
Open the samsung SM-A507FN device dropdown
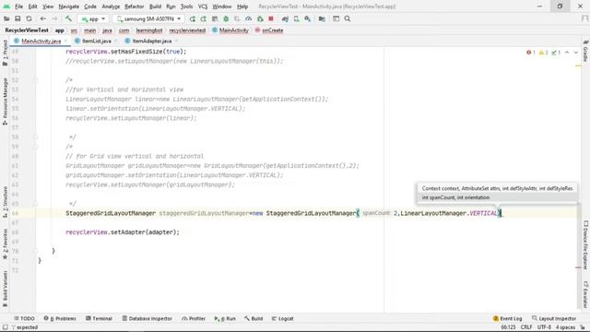(148, 18)
